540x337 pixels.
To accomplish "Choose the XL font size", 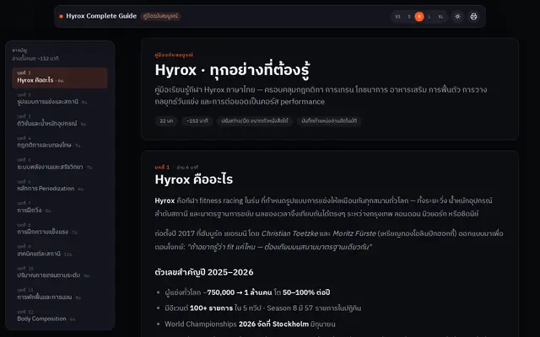I will [x=440, y=17].
